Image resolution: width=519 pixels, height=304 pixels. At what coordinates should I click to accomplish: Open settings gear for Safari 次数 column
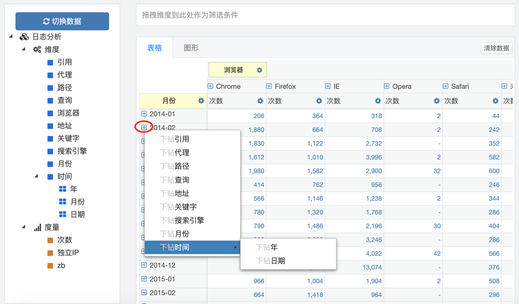click(496, 101)
